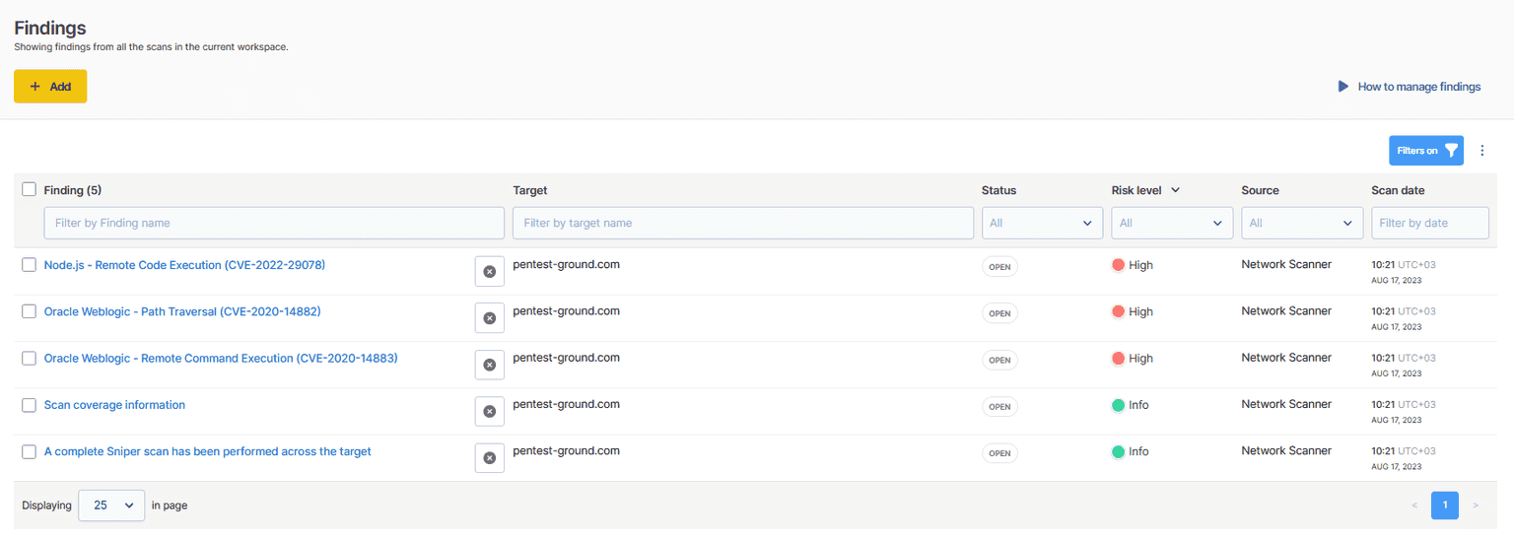Go to page 1 in pagination
Viewport: 1514px width, 539px height.
pos(1444,505)
